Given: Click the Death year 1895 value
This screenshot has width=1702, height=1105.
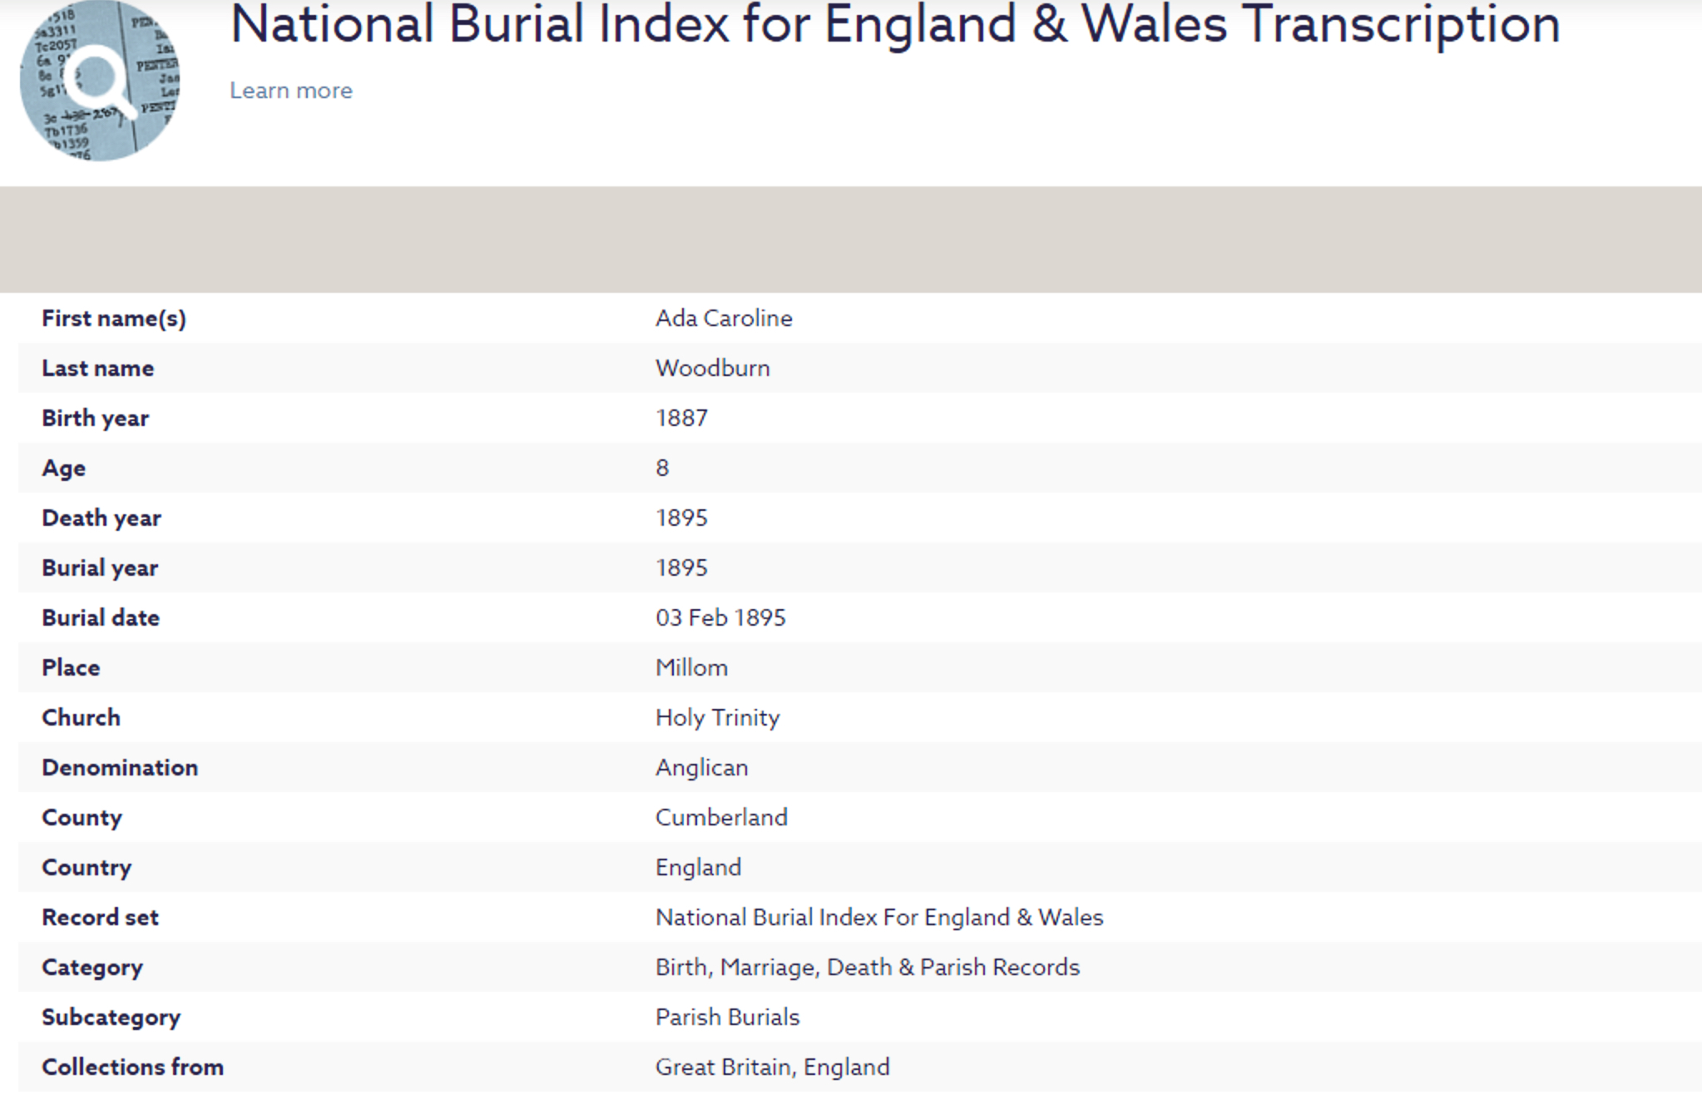Looking at the screenshot, I should tap(681, 518).
